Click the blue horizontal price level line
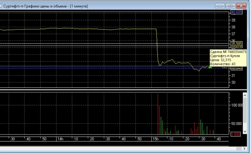251x153 pixels. pos(99,68)
